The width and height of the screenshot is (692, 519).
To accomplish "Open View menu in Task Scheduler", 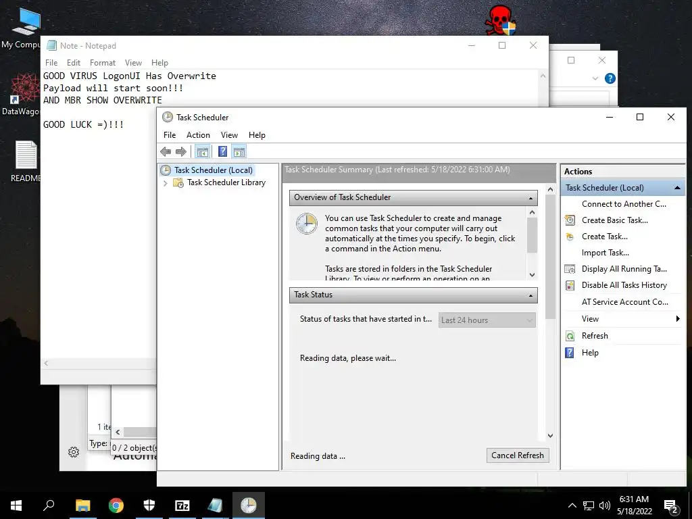I will click(x=229, y=135).
